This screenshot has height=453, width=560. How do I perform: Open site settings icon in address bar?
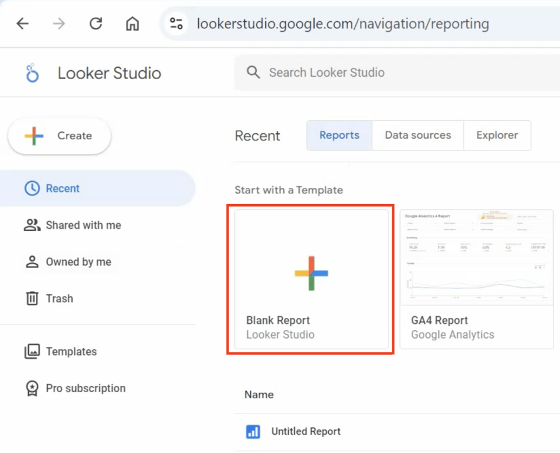[176, 24]
